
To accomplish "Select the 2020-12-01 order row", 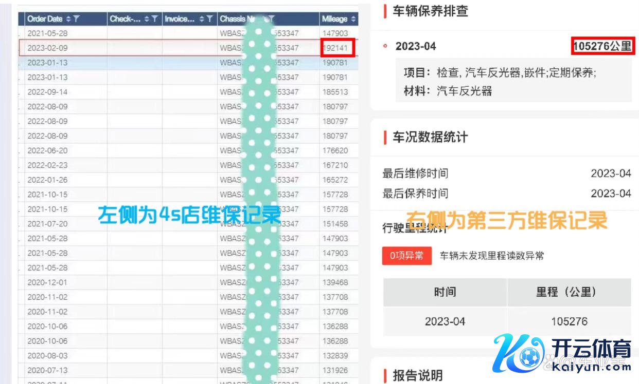I will pos(47,283).
